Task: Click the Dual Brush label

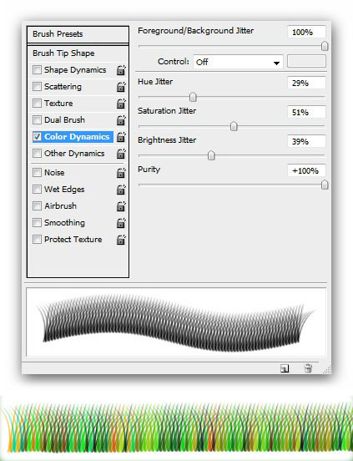Action: pos(64,120)
